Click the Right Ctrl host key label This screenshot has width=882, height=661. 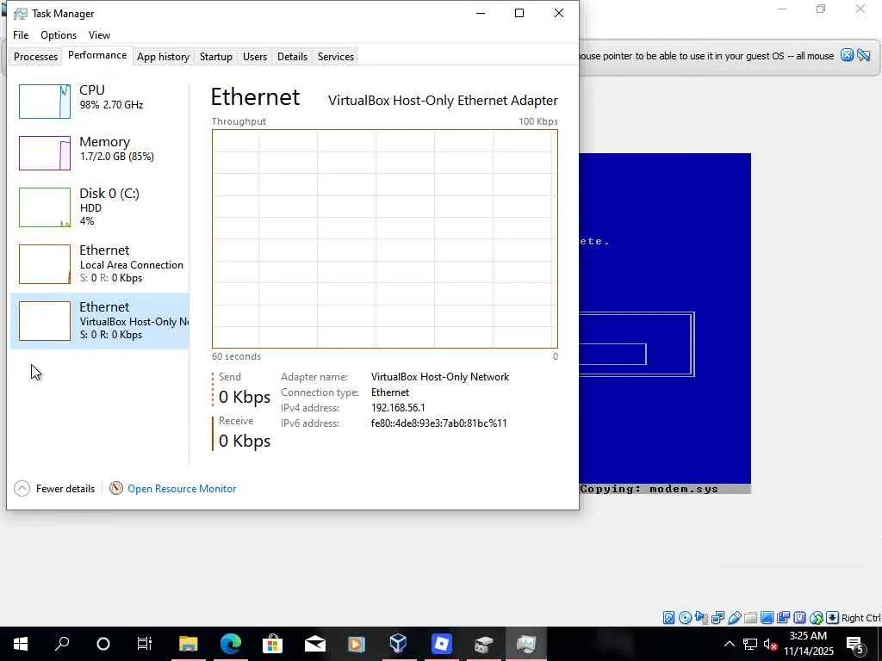coord(861,618)
